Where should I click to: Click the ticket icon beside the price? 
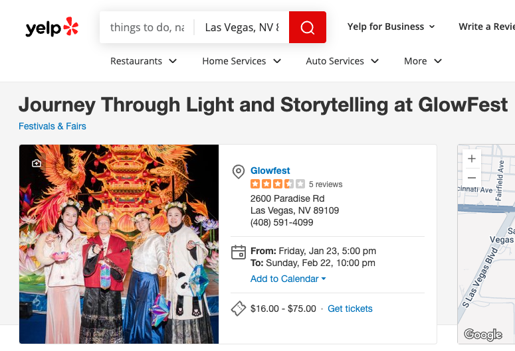[x=238, y=309]
